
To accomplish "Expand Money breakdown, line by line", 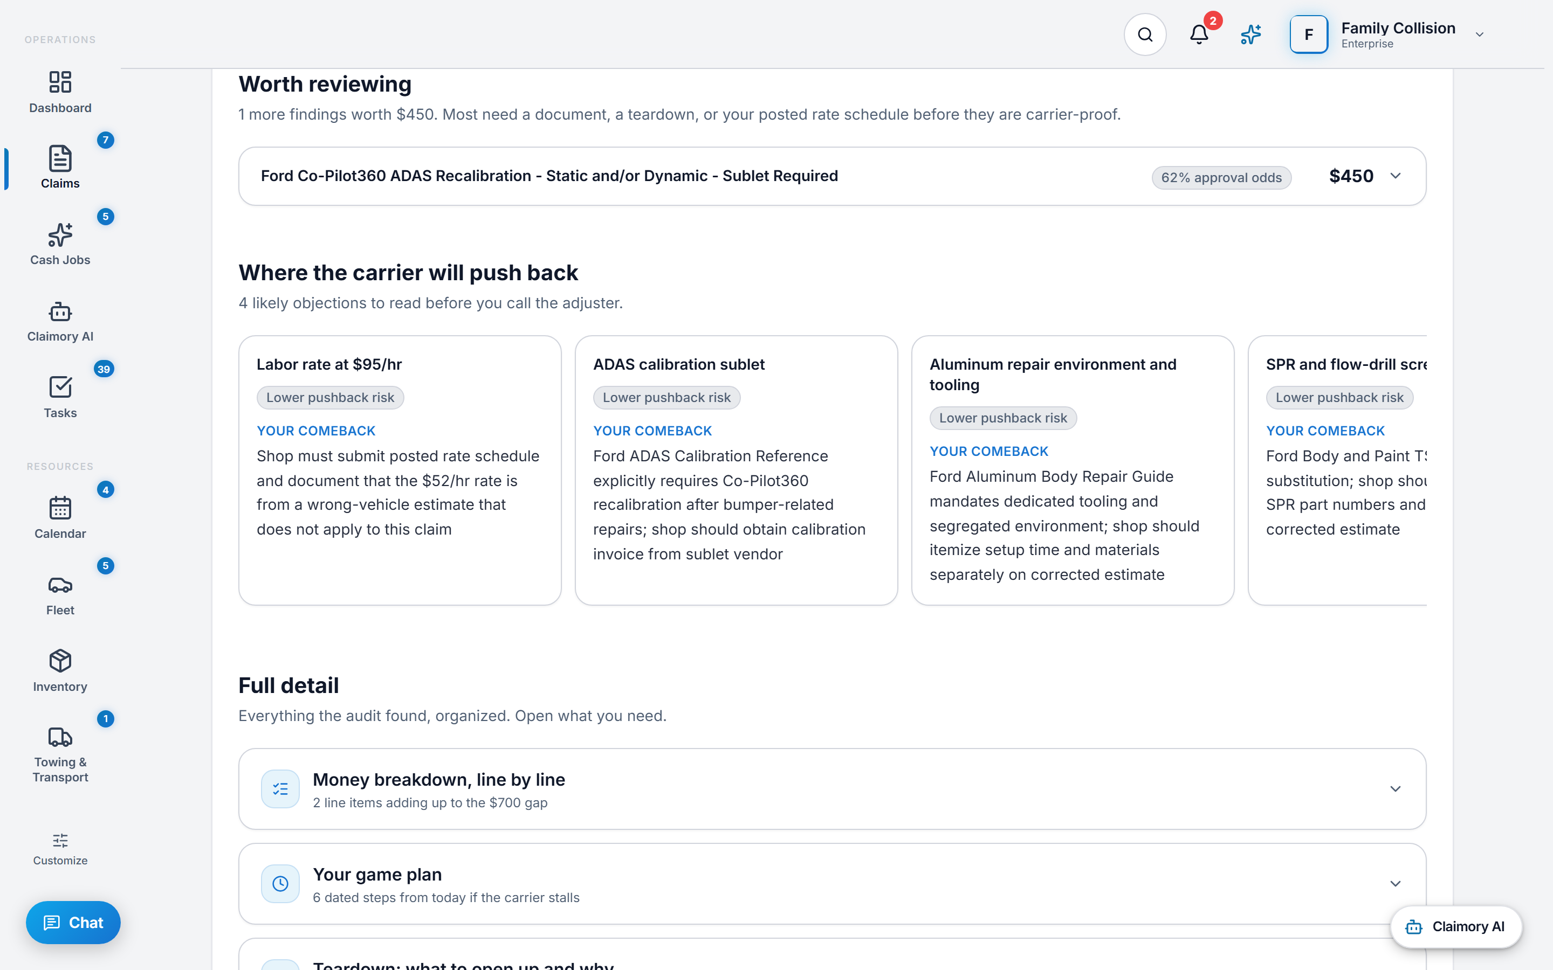I will pos(833,789).
